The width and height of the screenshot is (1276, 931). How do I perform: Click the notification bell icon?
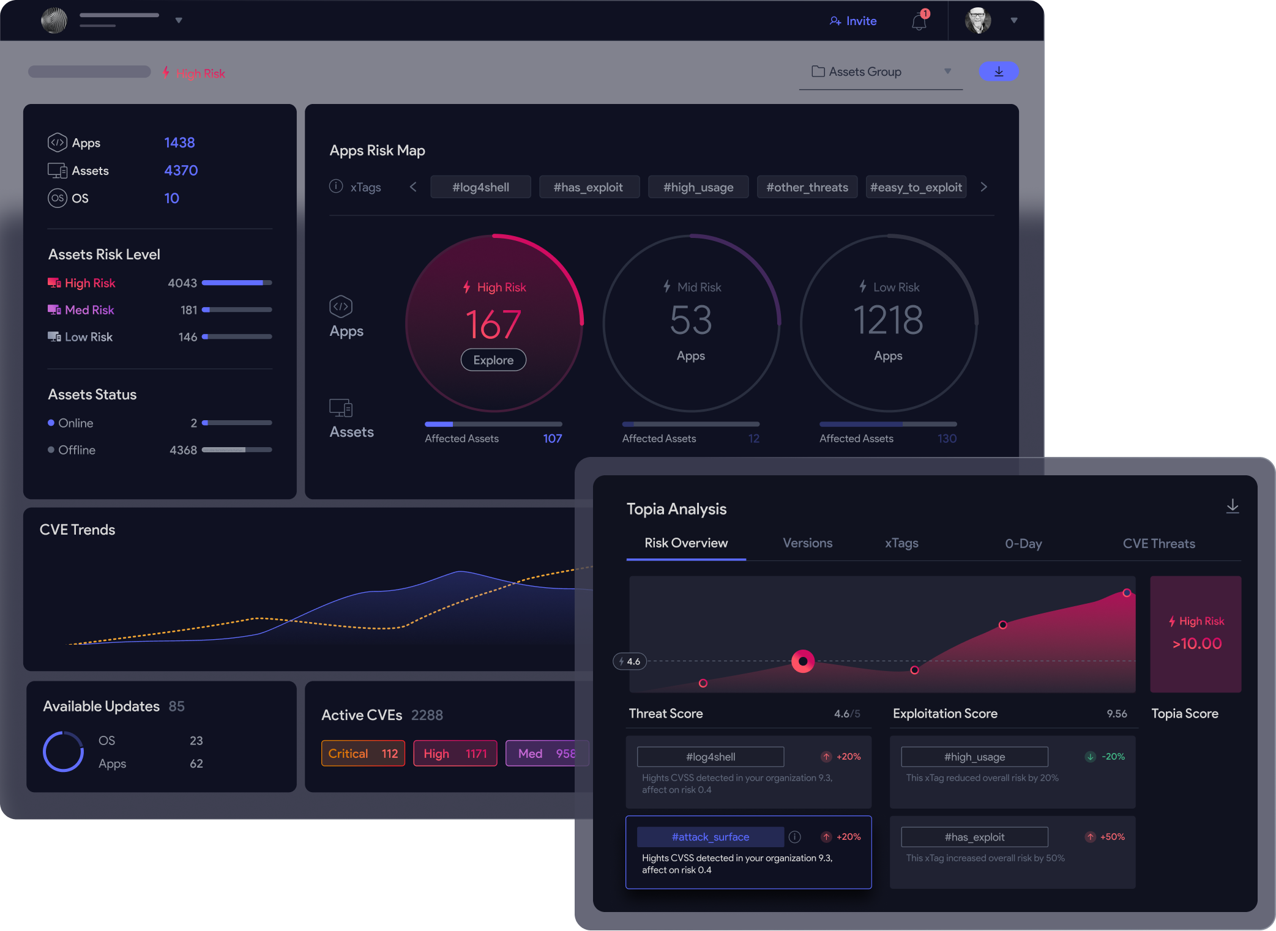pos(919,22)
